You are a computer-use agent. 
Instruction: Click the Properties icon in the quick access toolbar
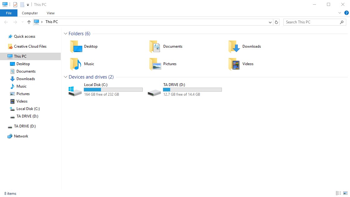click(x=15, y=4)
